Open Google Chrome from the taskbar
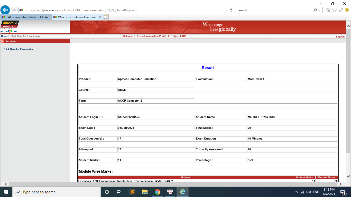Screen dimensions: 351x197 click(x=158, y=192)
